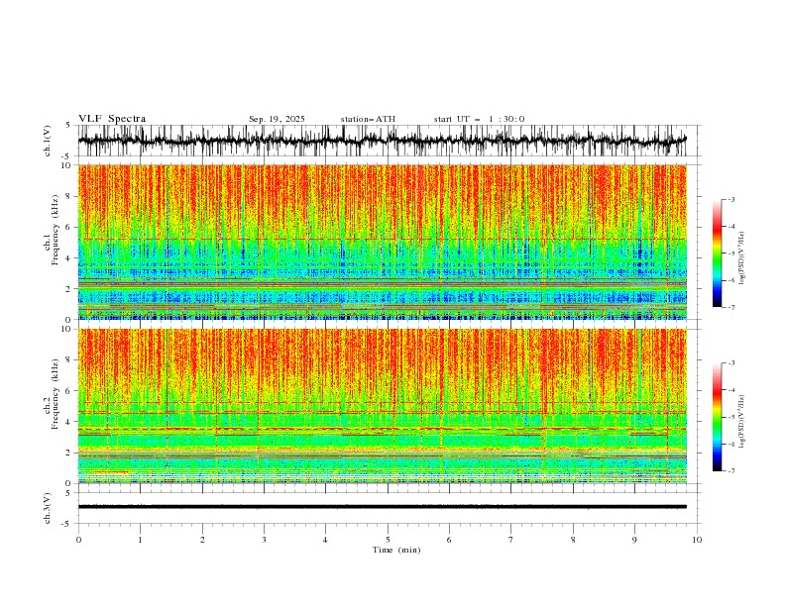785x606 pixels.
Task: Click the "start UT = 1 :30: 0" text
Action: (479, 119)
